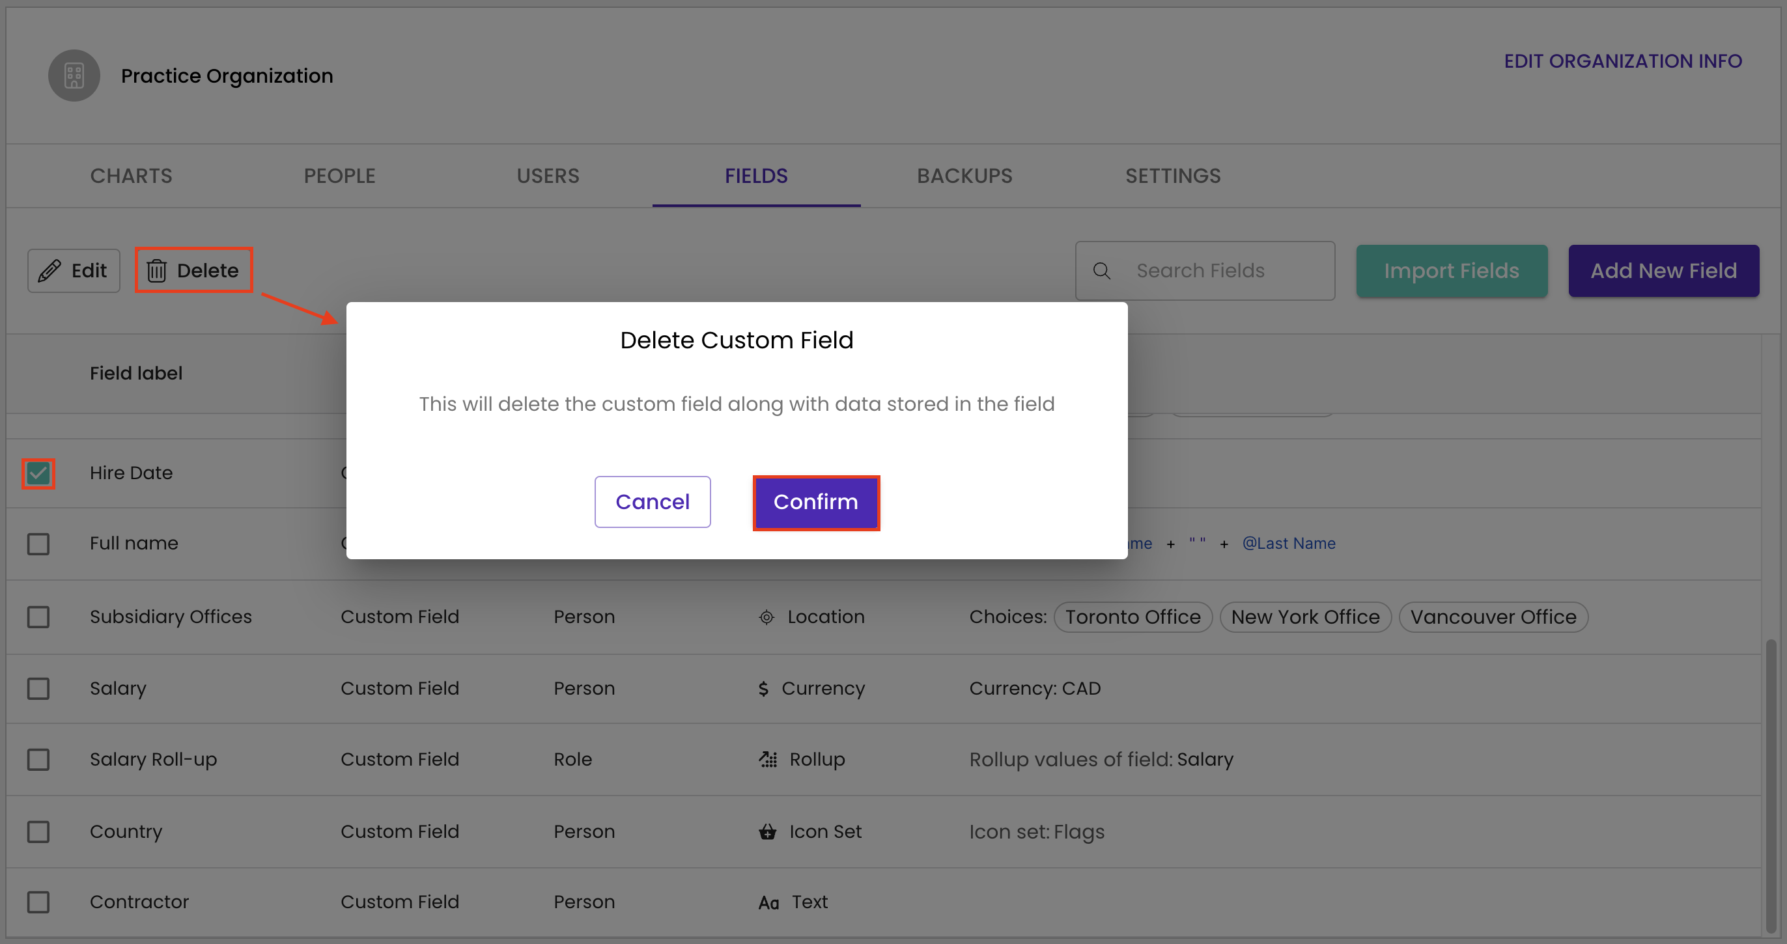Check the Full name checkbox
Image resolution: width=1787 pixels, height=944 pixels.
tap(38, 544)
